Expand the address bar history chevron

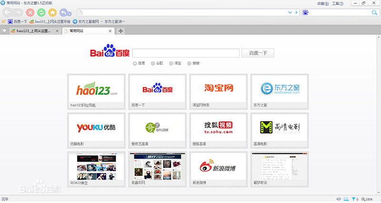click(x=290, y=12)
